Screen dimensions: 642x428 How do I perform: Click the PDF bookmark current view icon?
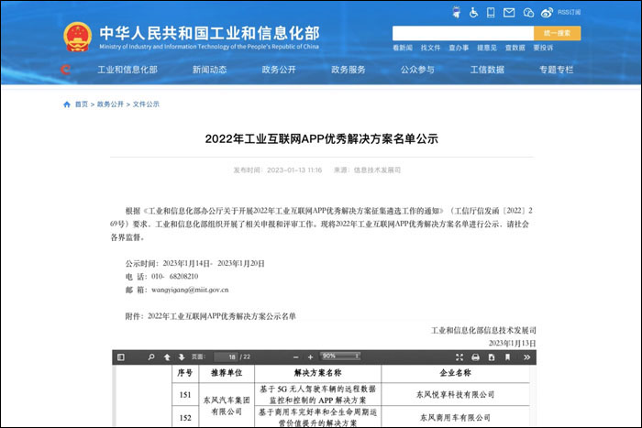(507, 357)
